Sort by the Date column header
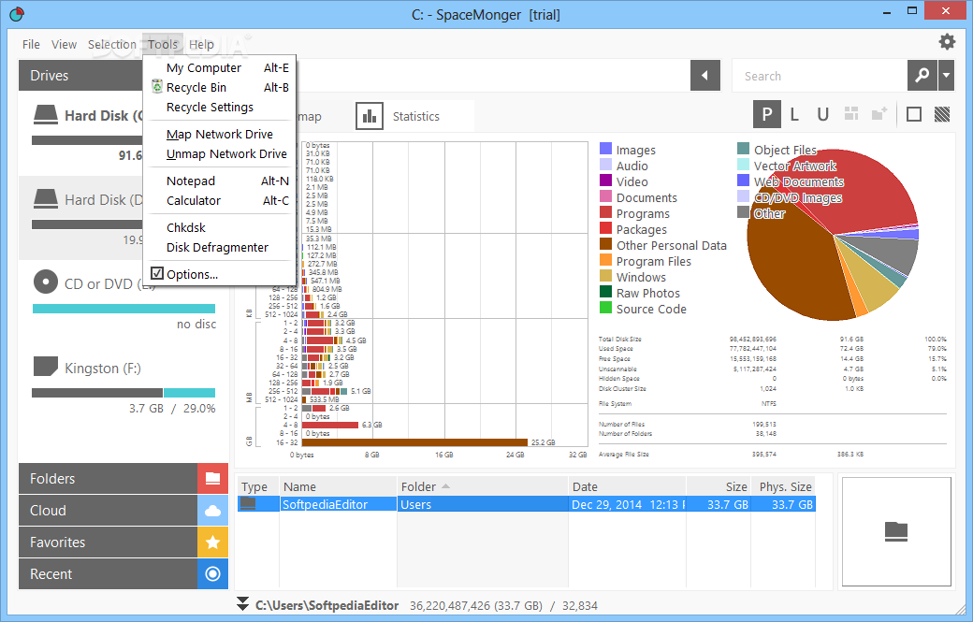Image resolution: width=973 pixels, height=622 pixels. [627, 486]
